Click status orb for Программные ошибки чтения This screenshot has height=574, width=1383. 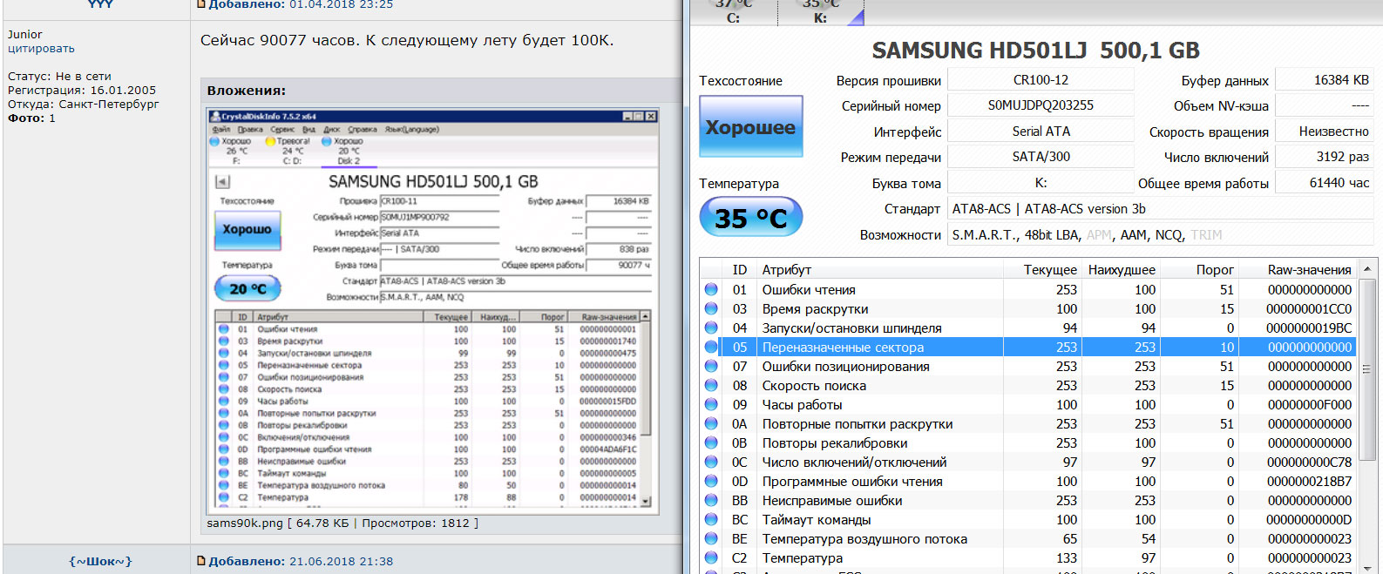pyautogui.click(x=711, y=481)
